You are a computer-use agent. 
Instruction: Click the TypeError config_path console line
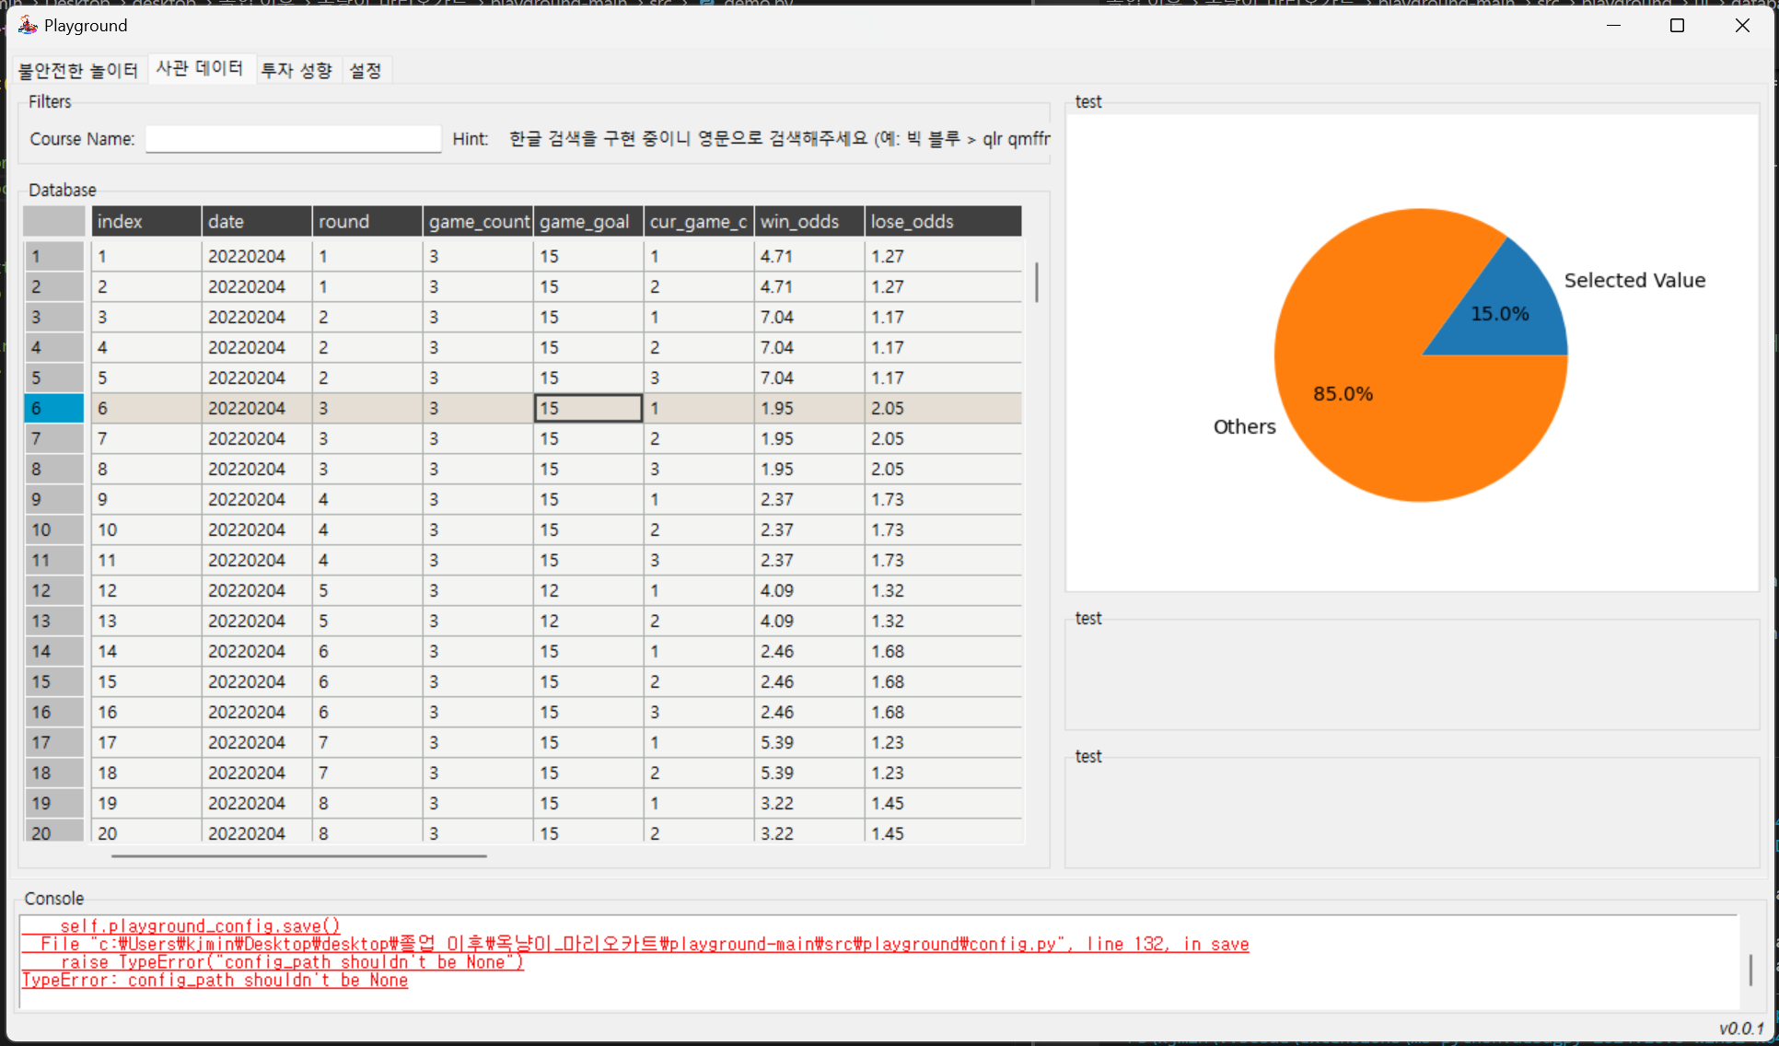215,981
